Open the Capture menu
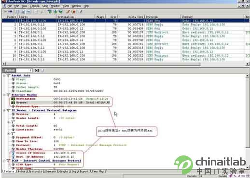The height and width of the screenshot is (178, 250). pyautogui.click(x=35, y=6)
